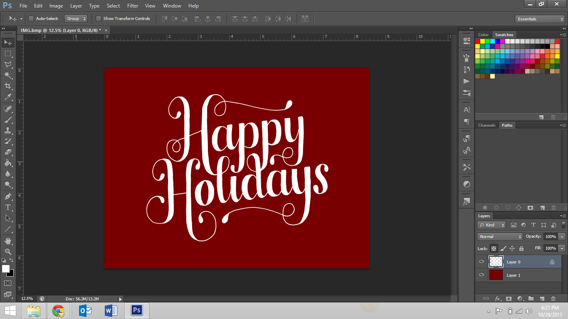Select the Eraser tool
This screenshot has width=568, height=319.
tap(8, 152)
